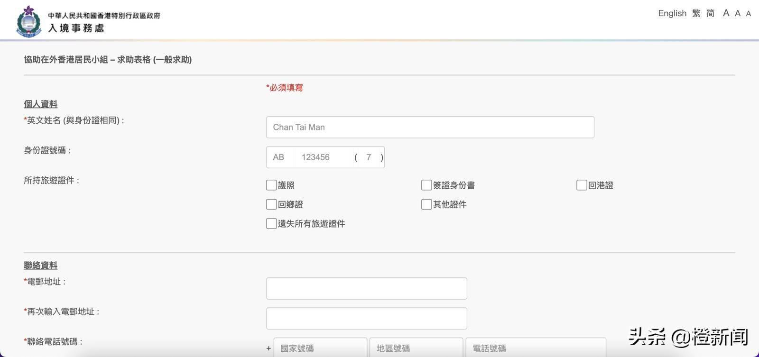
Task: Tick the 回鄉證 checkbox
Action: (x=271, y=204)
